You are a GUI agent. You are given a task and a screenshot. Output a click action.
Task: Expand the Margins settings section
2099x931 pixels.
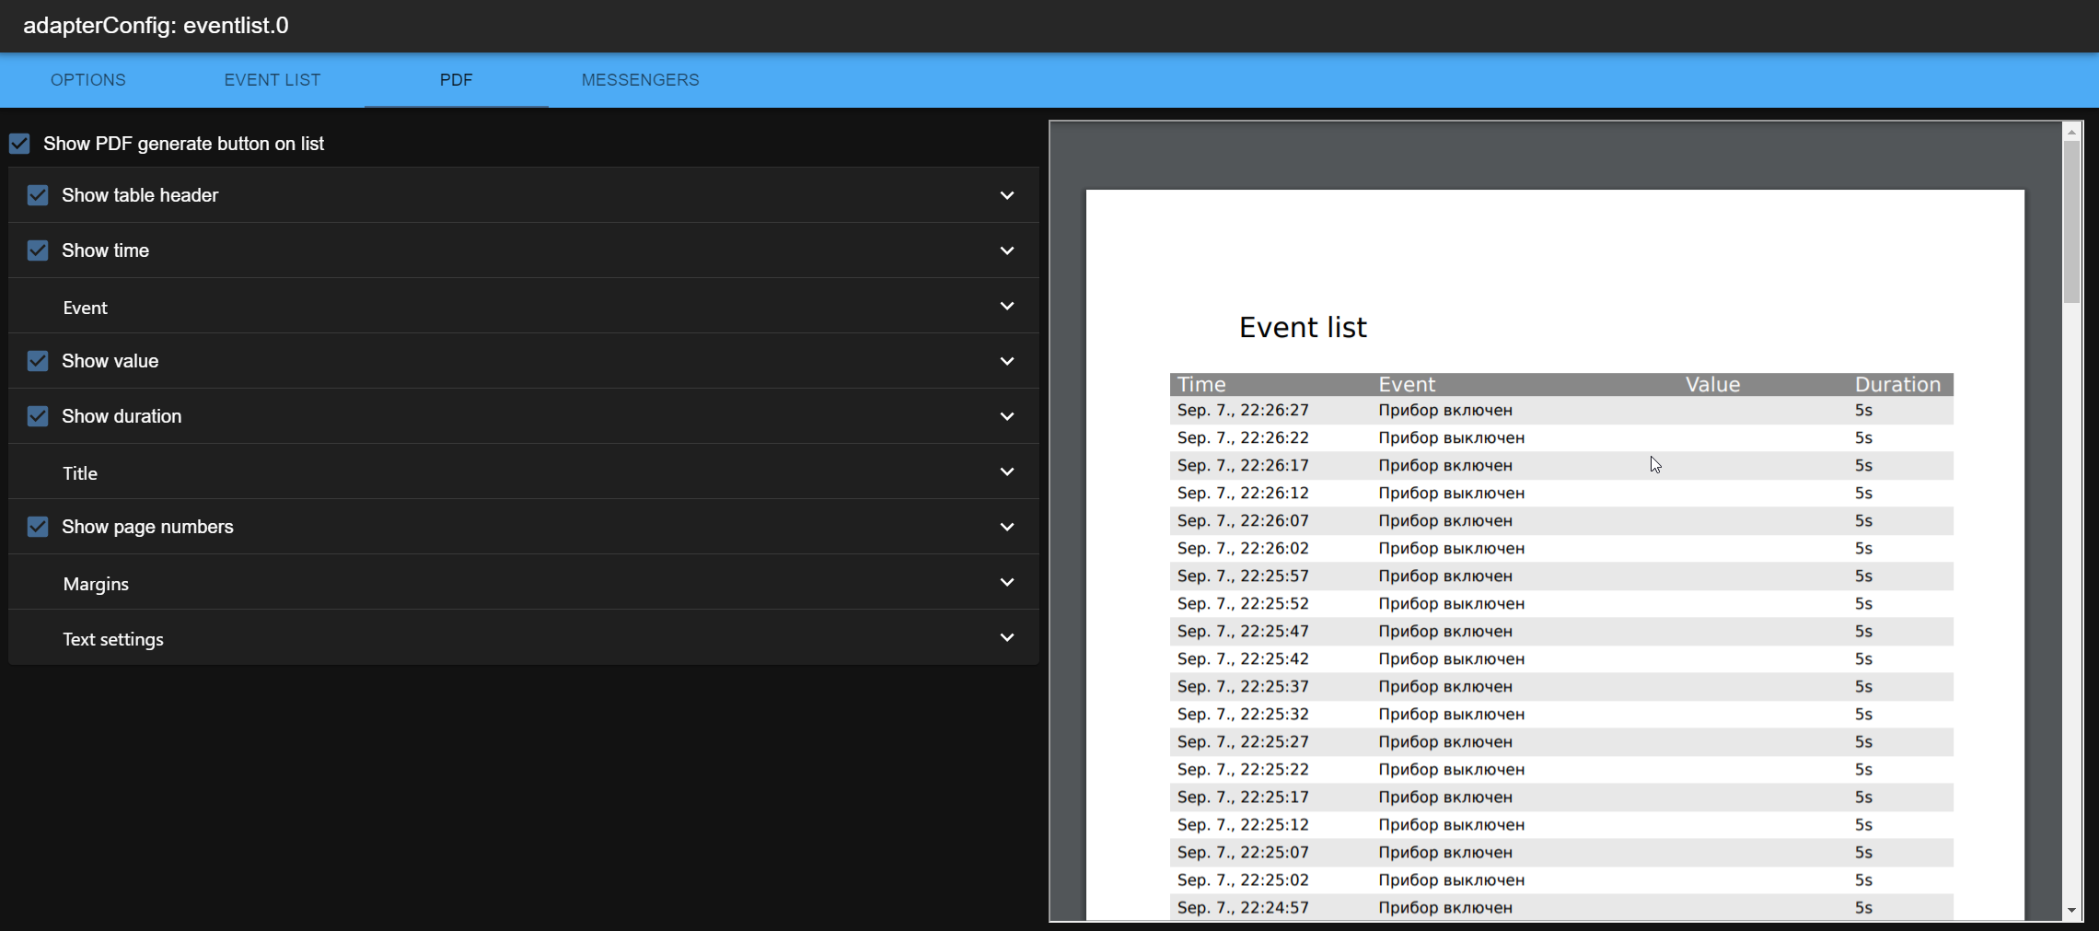pos(524,583)
